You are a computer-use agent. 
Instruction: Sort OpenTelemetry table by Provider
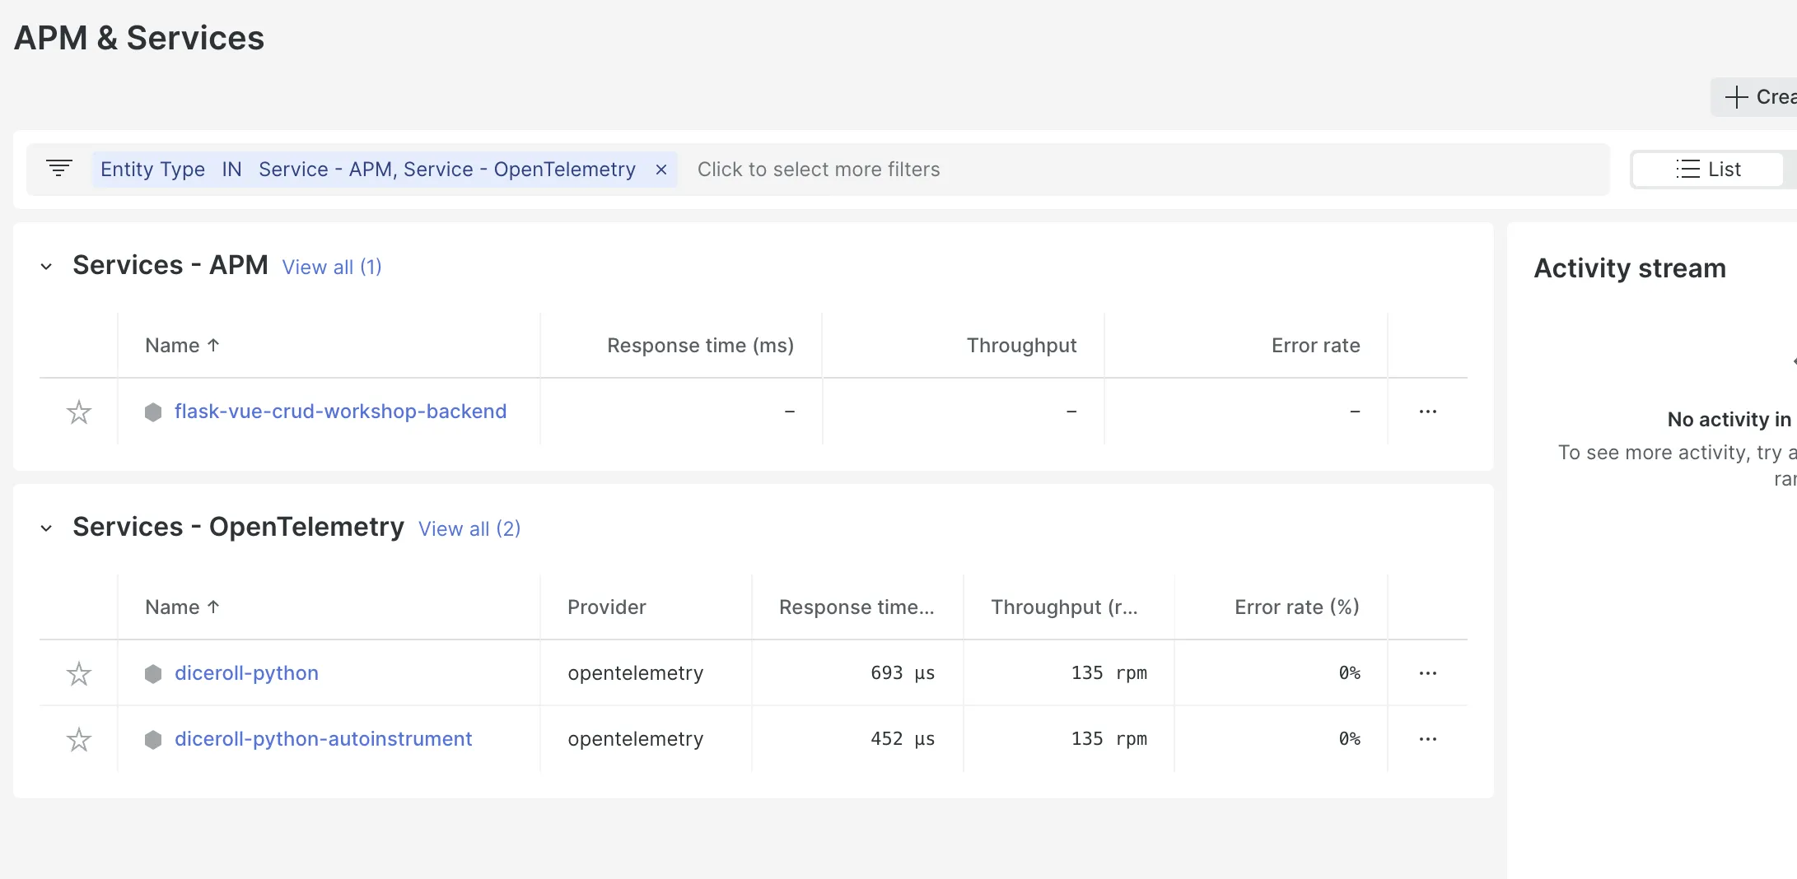point(606,607)
